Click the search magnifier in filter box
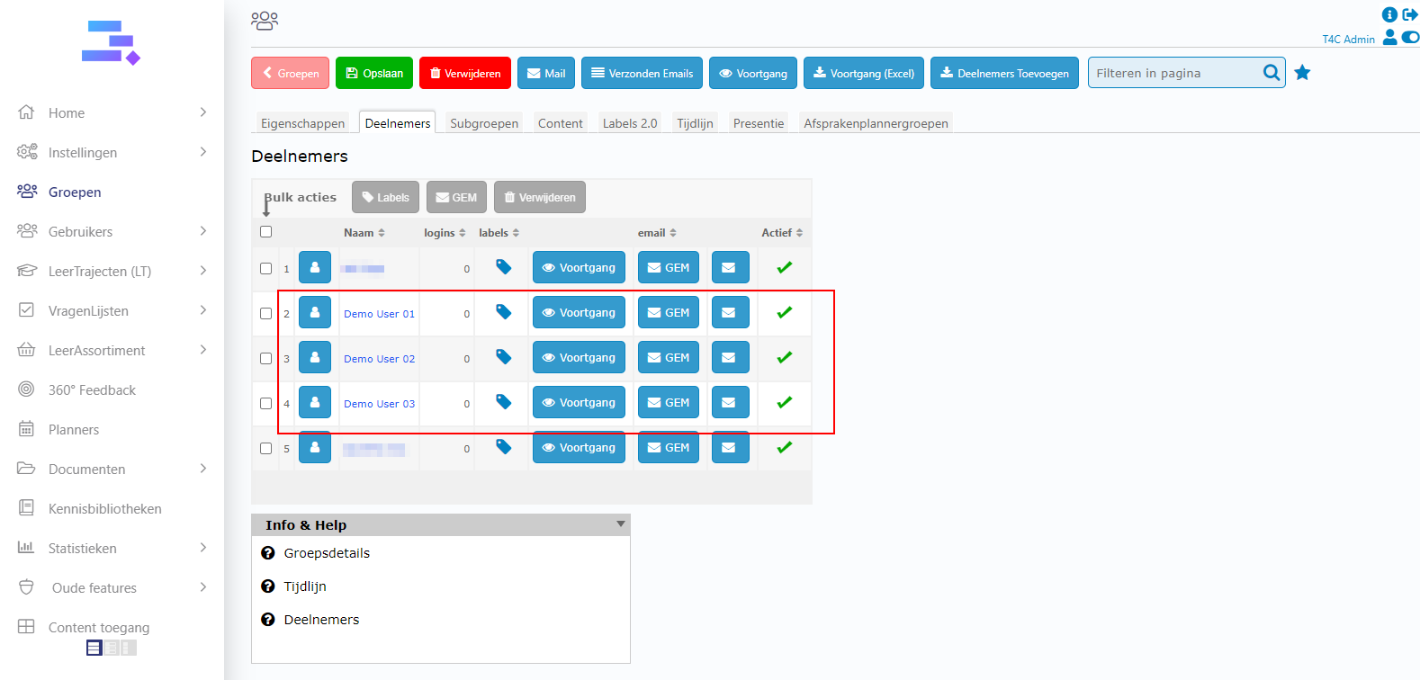The image size is (1420, 680). [x=1271, y=73]
